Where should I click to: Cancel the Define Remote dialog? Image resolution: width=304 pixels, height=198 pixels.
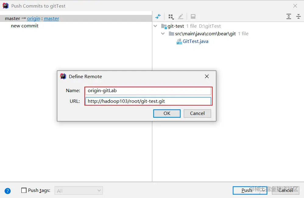[x=197, y=113]
